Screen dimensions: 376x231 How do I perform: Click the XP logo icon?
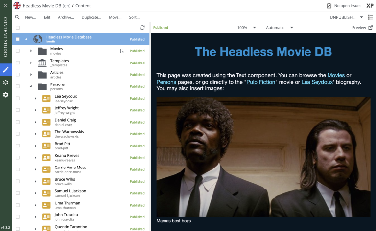click(x=370, y=6)
